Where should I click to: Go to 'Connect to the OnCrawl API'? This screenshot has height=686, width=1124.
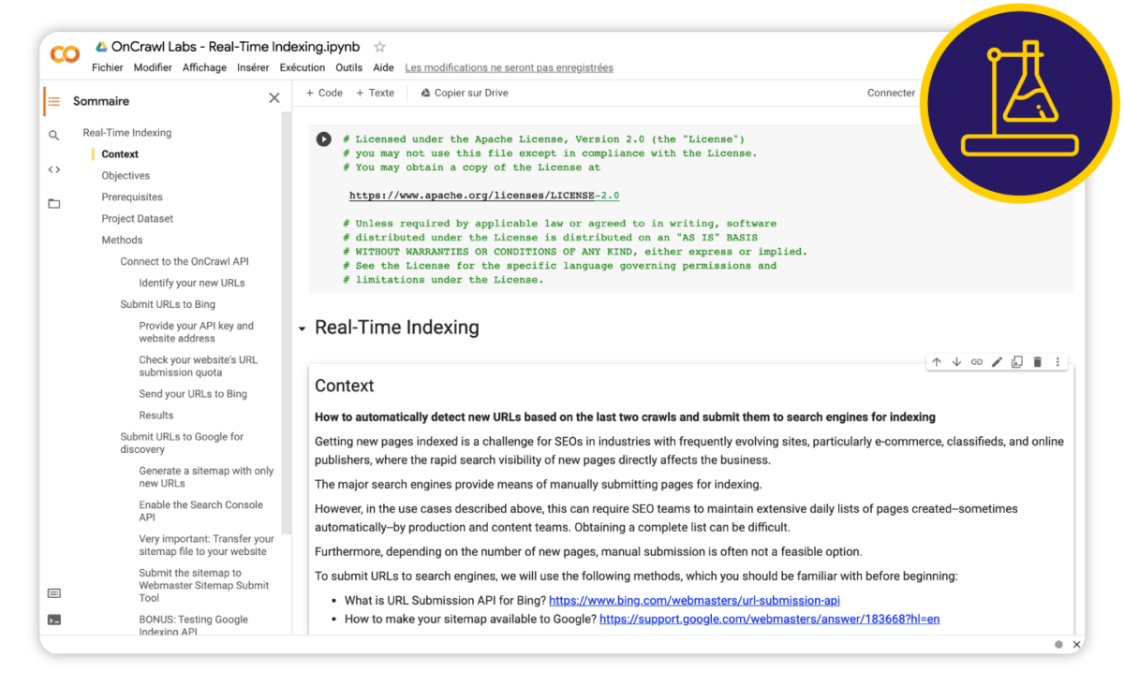(x=185, y=262)
